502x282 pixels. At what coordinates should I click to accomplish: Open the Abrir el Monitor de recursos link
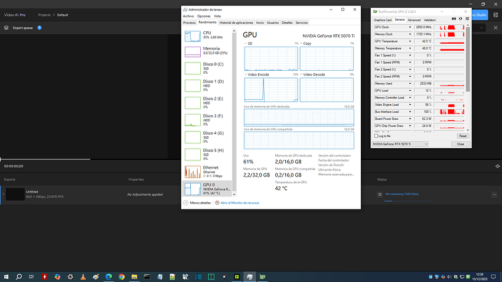pyautogui.click(x=239, y=202)
